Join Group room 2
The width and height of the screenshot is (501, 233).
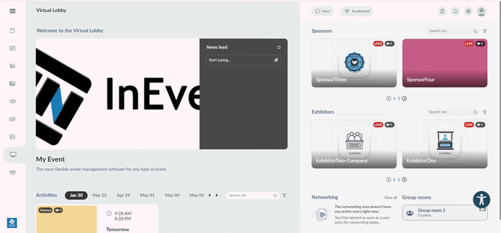point(445,212)
